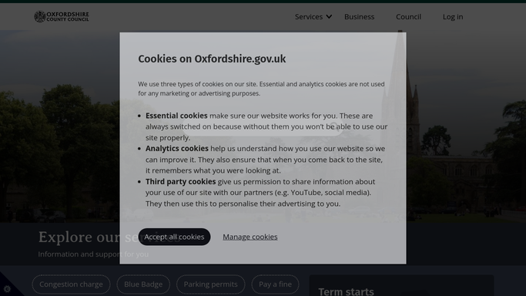Click the faint magnifier search icon
This screenshot has width=526, height=296.
pyautogui.click(x=333, y=126)
